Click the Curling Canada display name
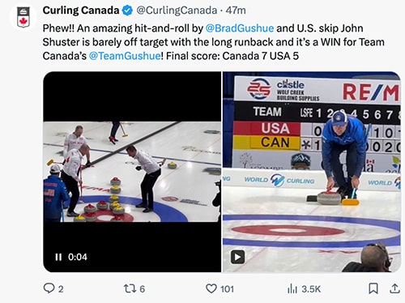The image size is (405, 303). 81,11
